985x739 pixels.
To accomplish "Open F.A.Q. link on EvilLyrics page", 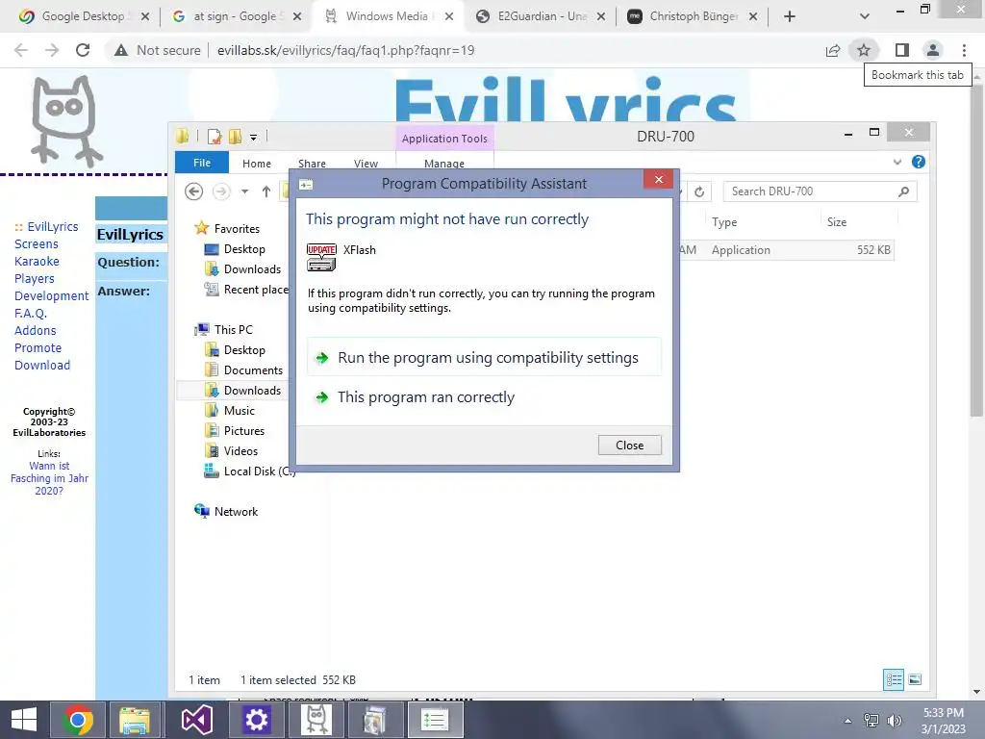I will pos(30,313).
